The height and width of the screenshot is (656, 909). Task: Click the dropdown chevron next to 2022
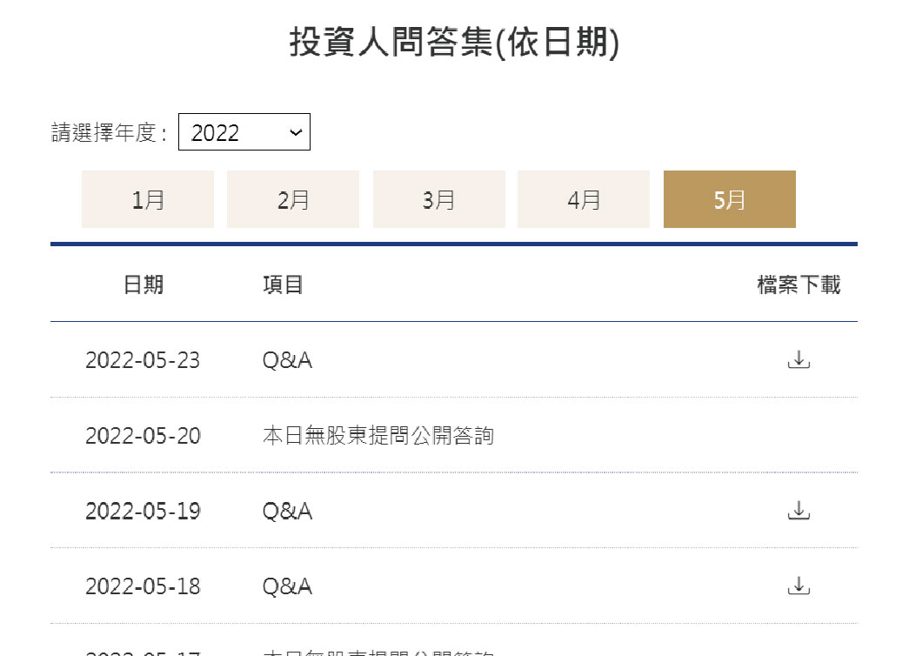297,132
